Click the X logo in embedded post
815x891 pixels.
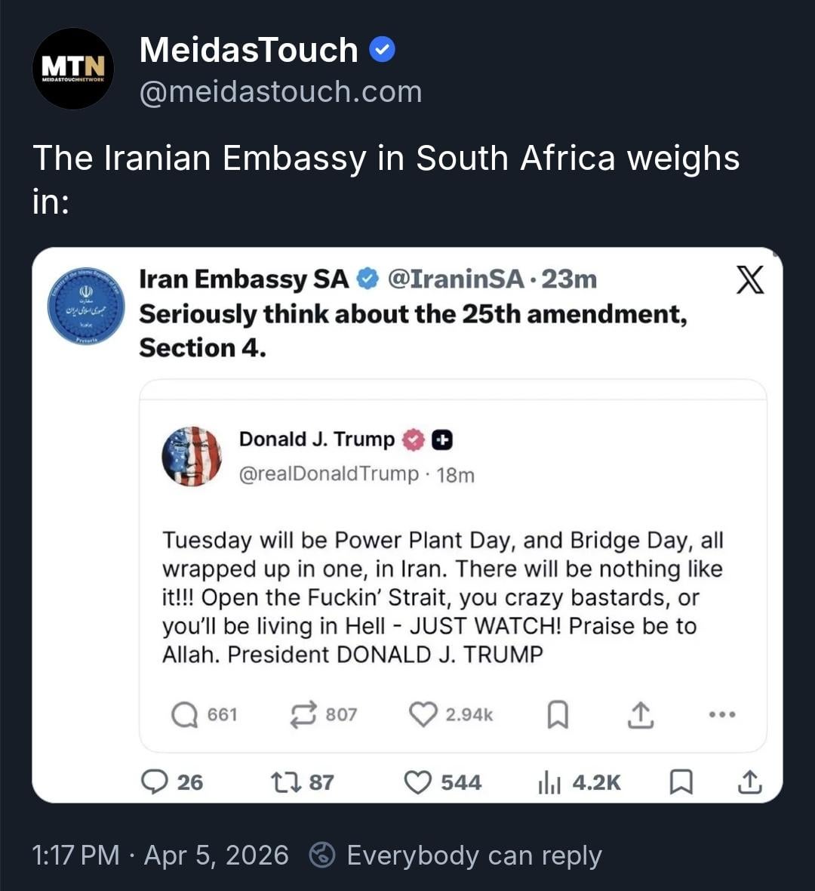coord(749,279)
